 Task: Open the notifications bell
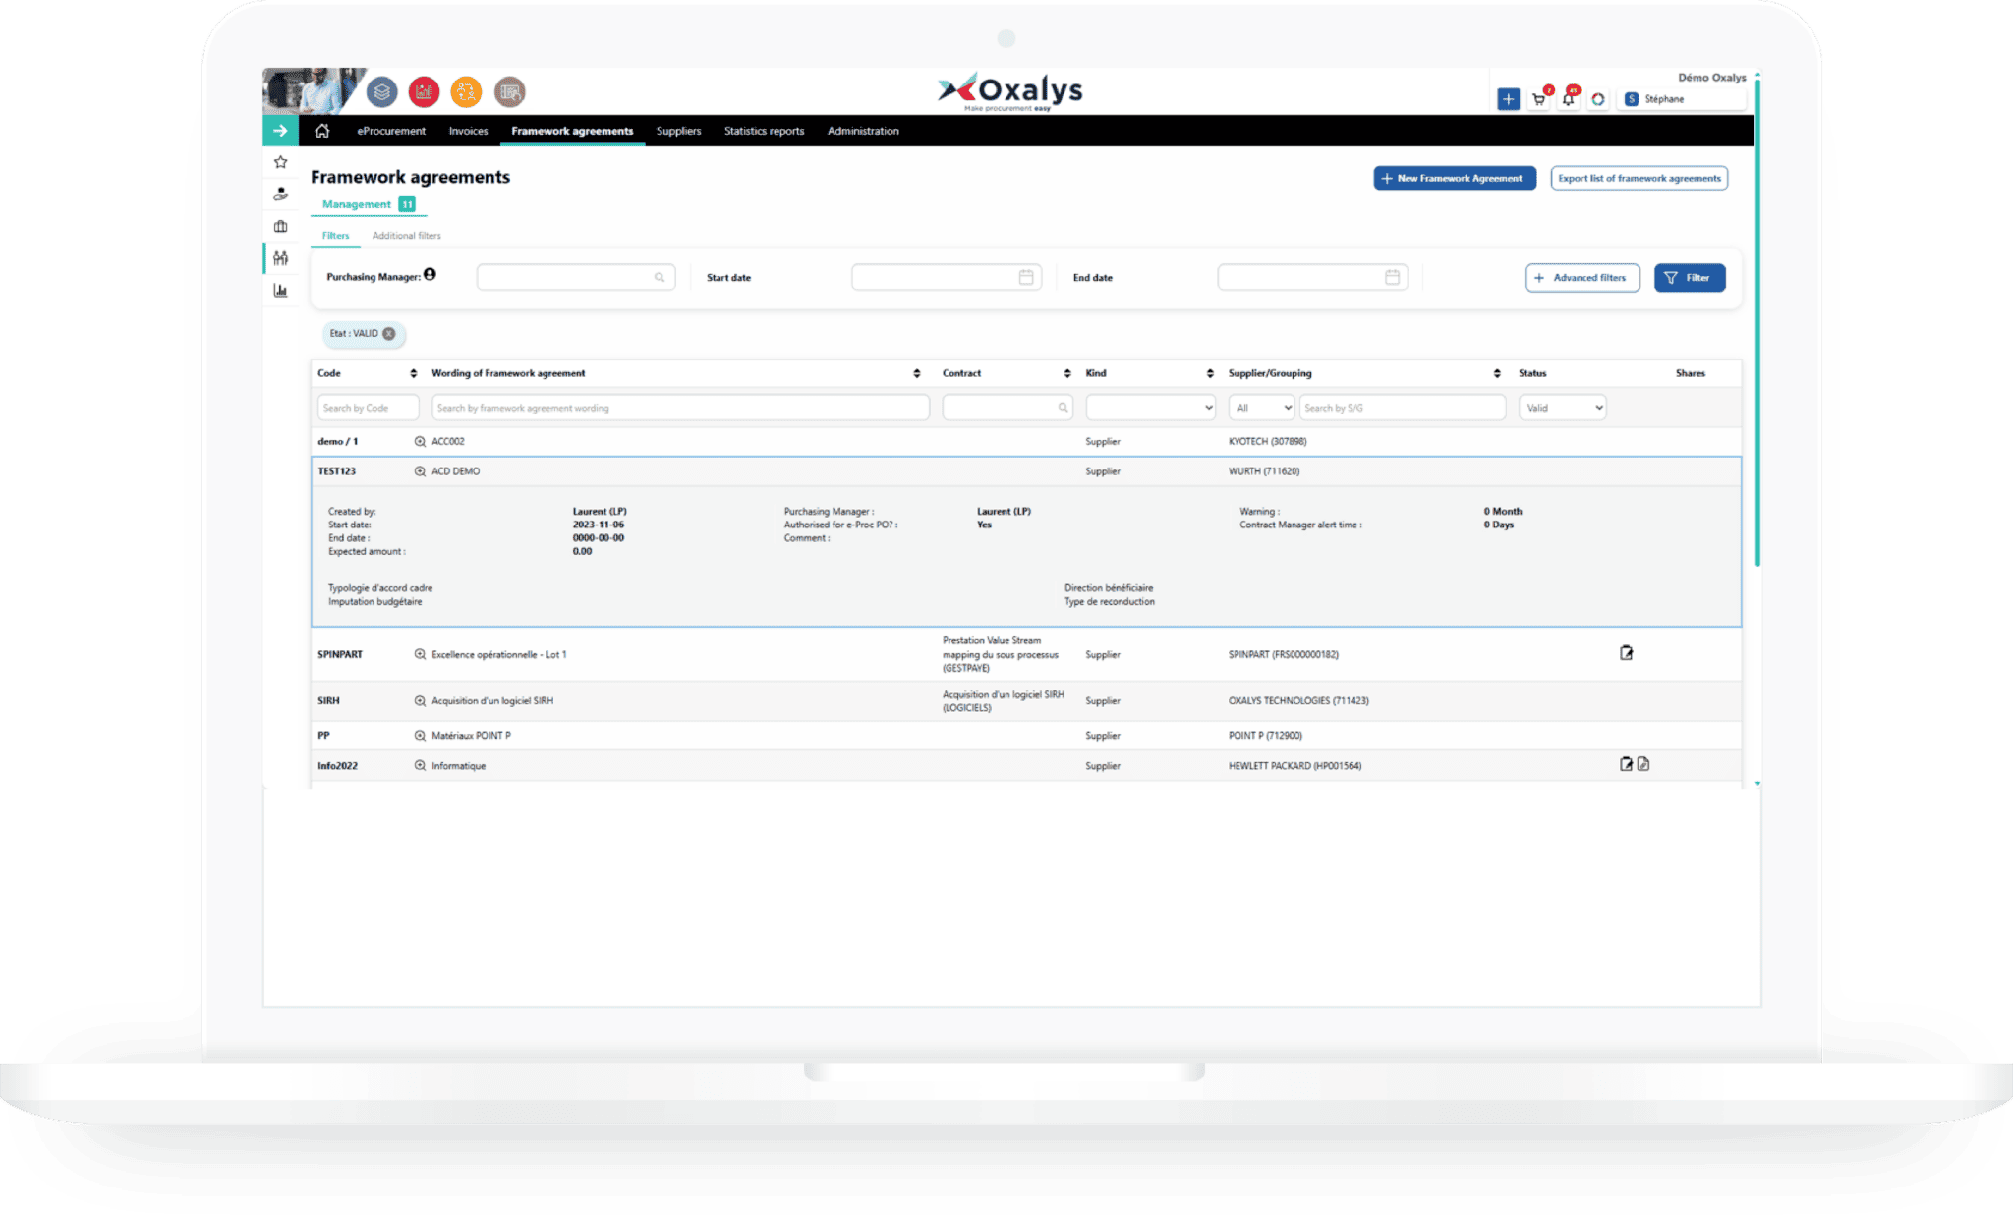click(1570, 98)
